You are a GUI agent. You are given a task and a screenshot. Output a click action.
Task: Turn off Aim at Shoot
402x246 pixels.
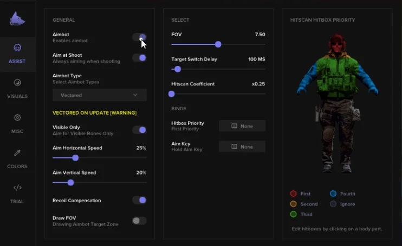click(x=139, y=58)
